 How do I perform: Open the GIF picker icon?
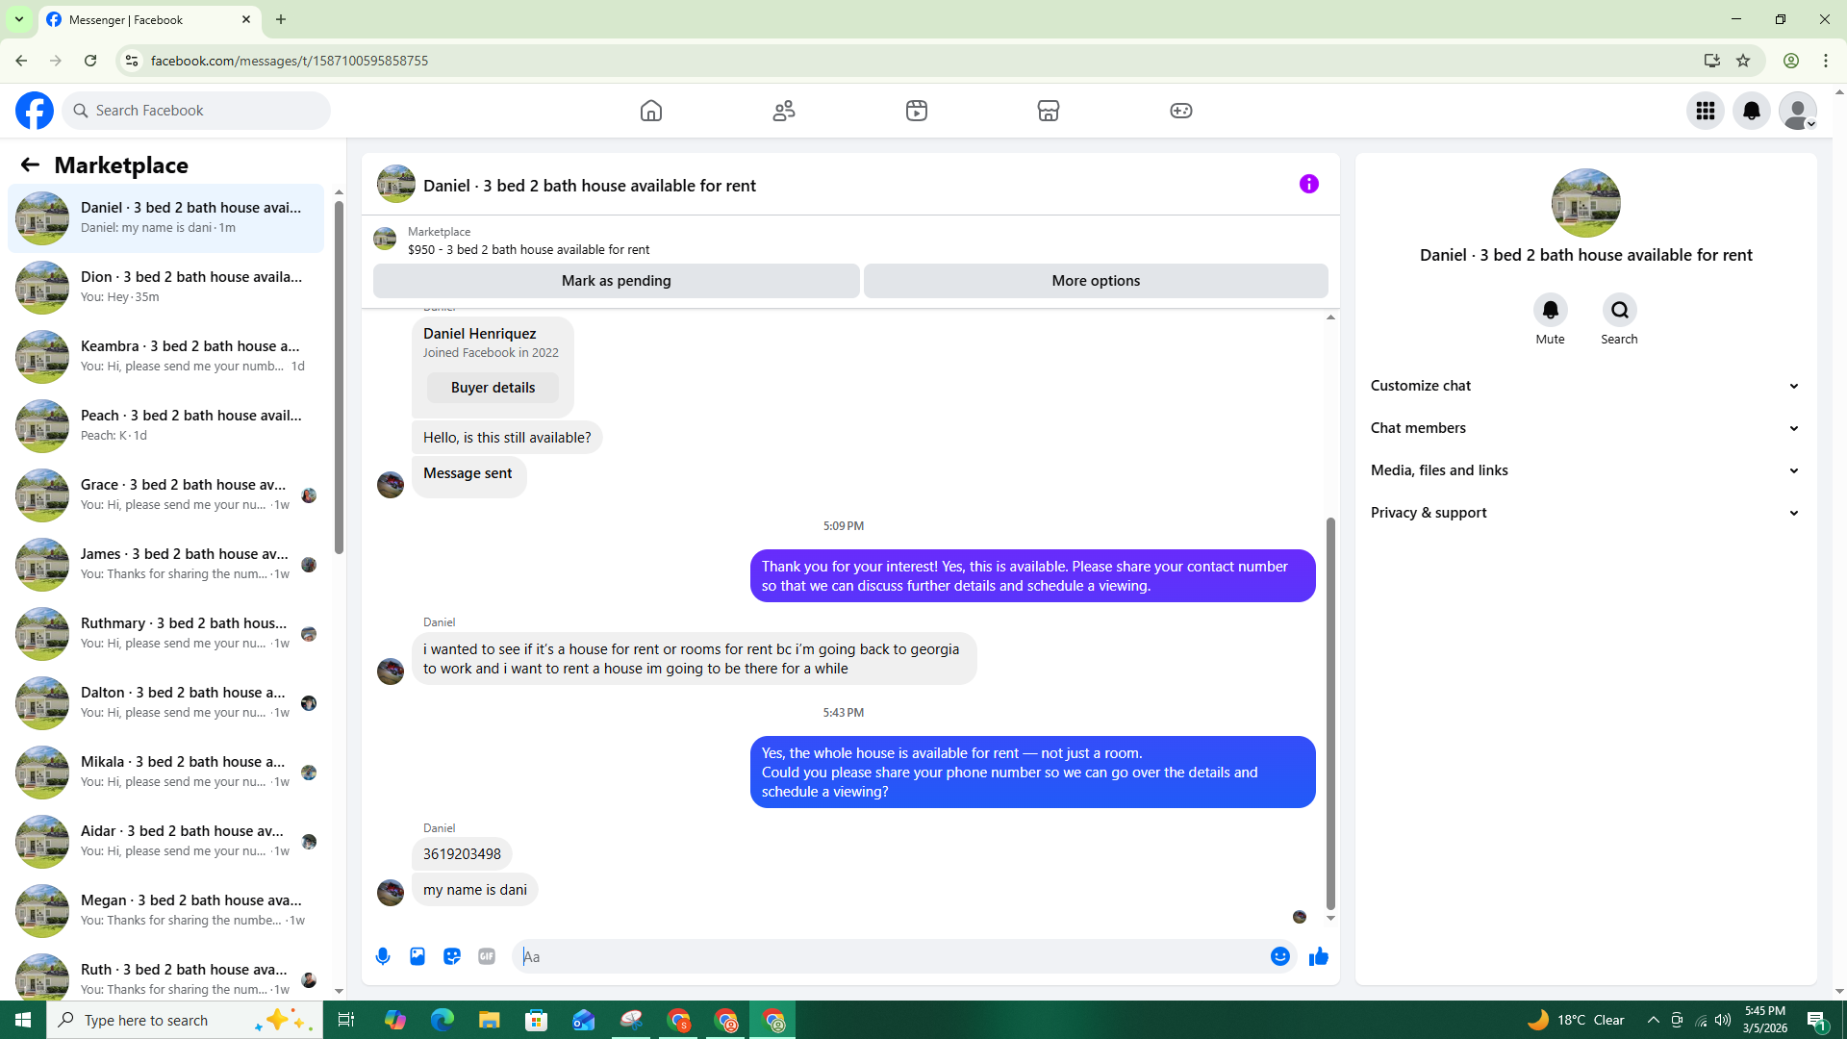(487, 956)
